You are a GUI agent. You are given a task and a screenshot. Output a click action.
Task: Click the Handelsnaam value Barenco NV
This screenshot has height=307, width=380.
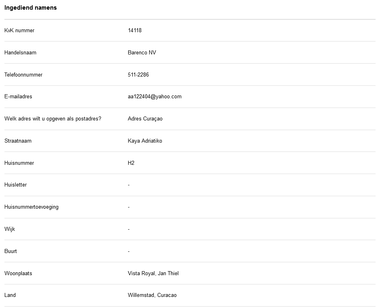pos(142,53)
